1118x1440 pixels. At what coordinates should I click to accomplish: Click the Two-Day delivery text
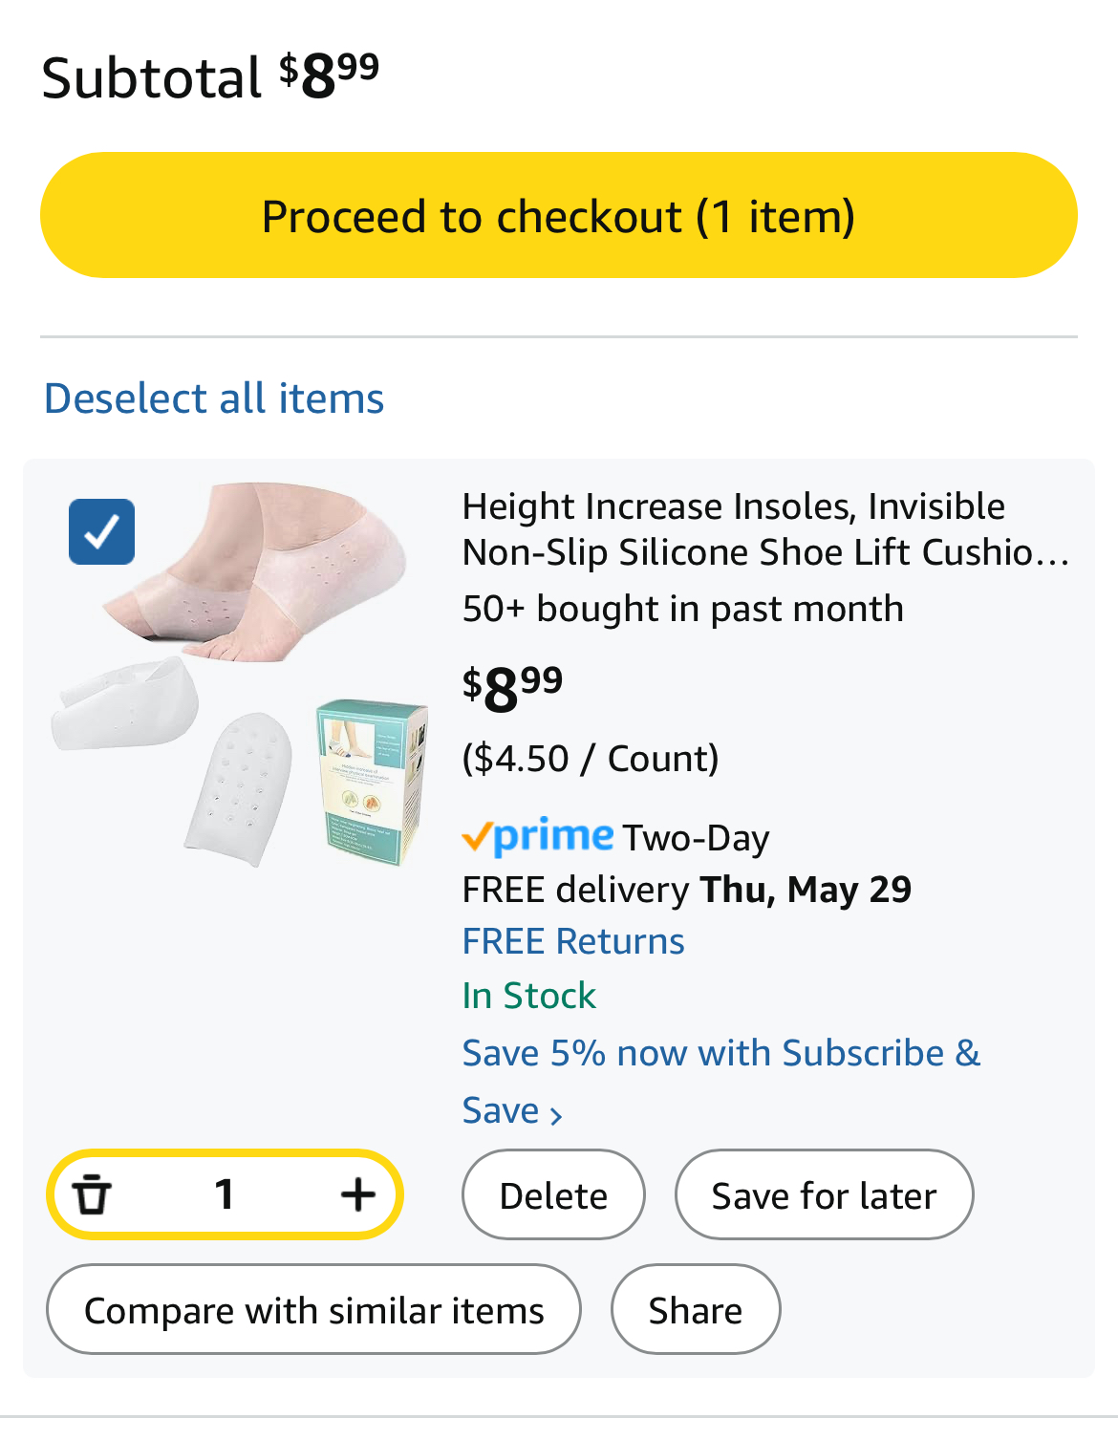coord(696,838)
